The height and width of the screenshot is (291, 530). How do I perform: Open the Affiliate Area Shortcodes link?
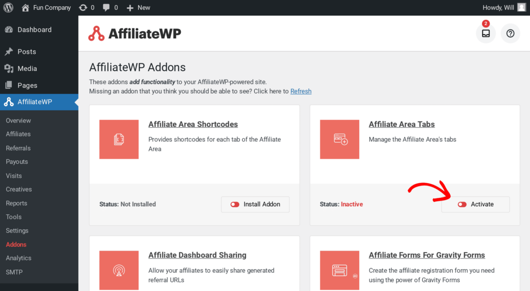[193, 124]
